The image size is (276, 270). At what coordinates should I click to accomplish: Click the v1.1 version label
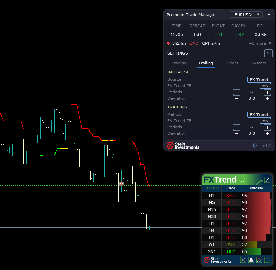(x=267, y=145)
